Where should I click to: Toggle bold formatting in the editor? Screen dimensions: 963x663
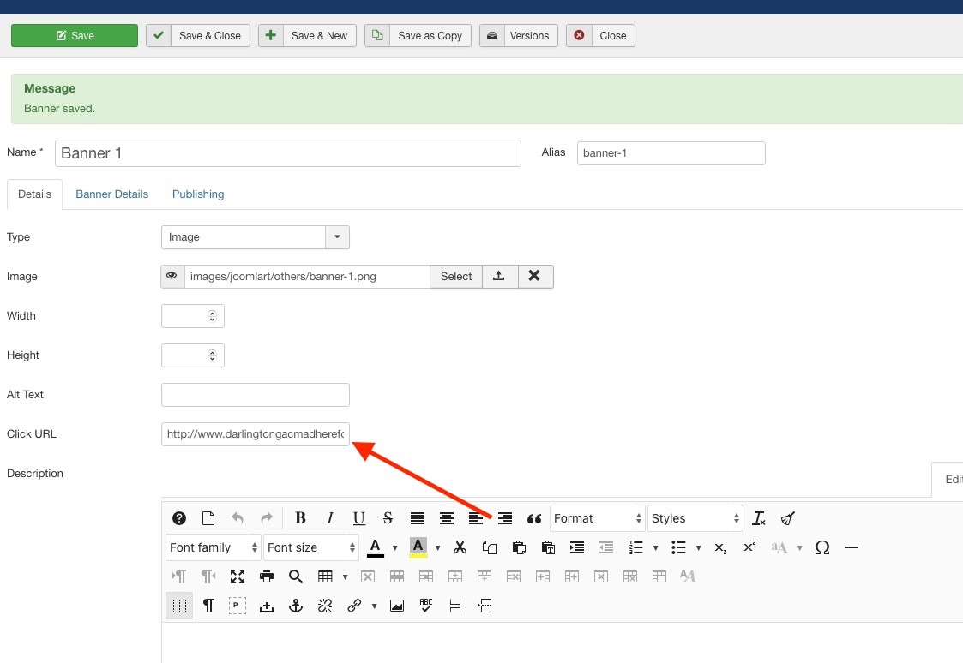pyautogui.click(x=300, y=518)
